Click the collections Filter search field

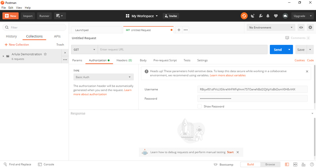tap(34, 27)
